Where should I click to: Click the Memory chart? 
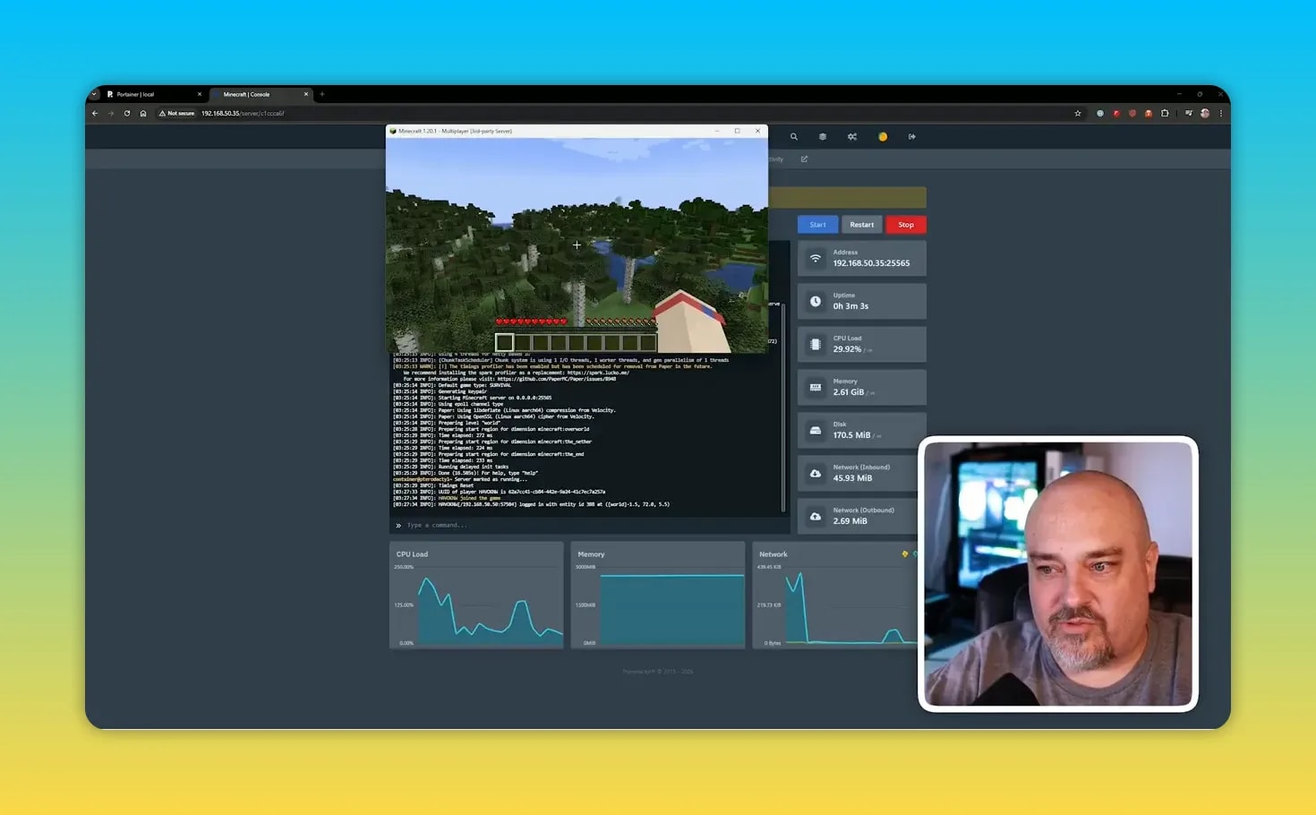[x=658, y=596]
